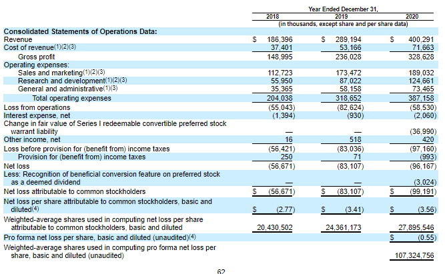Screen dimensions: 445x274
Task: Select 2019 weighted-average shares 24,361,173
Action: [344, 227]
